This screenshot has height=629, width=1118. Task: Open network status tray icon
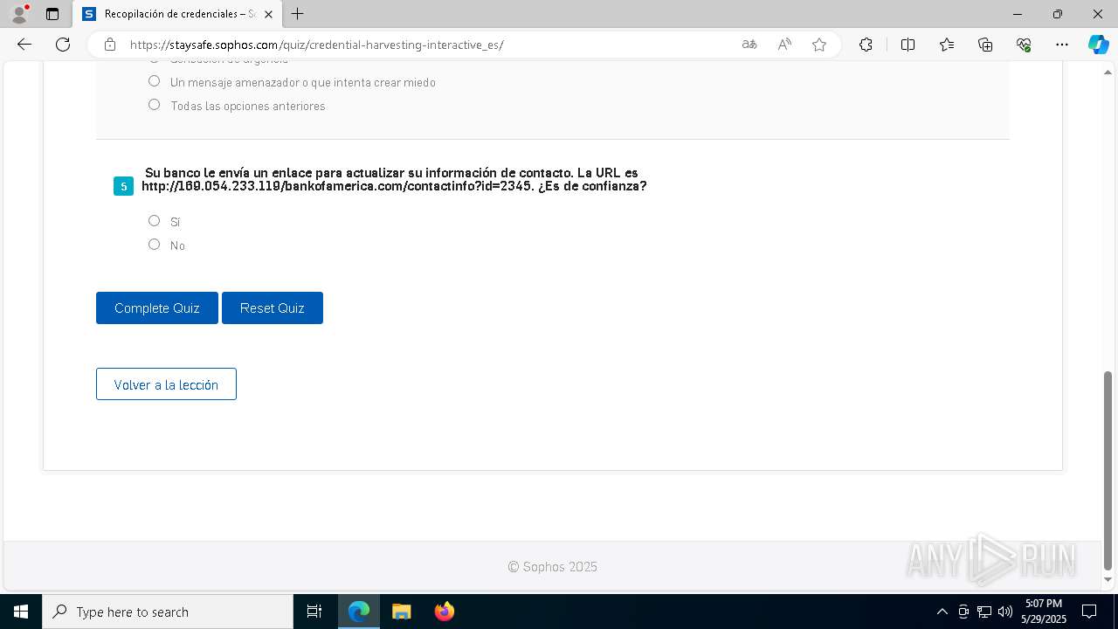click(984, 612)
